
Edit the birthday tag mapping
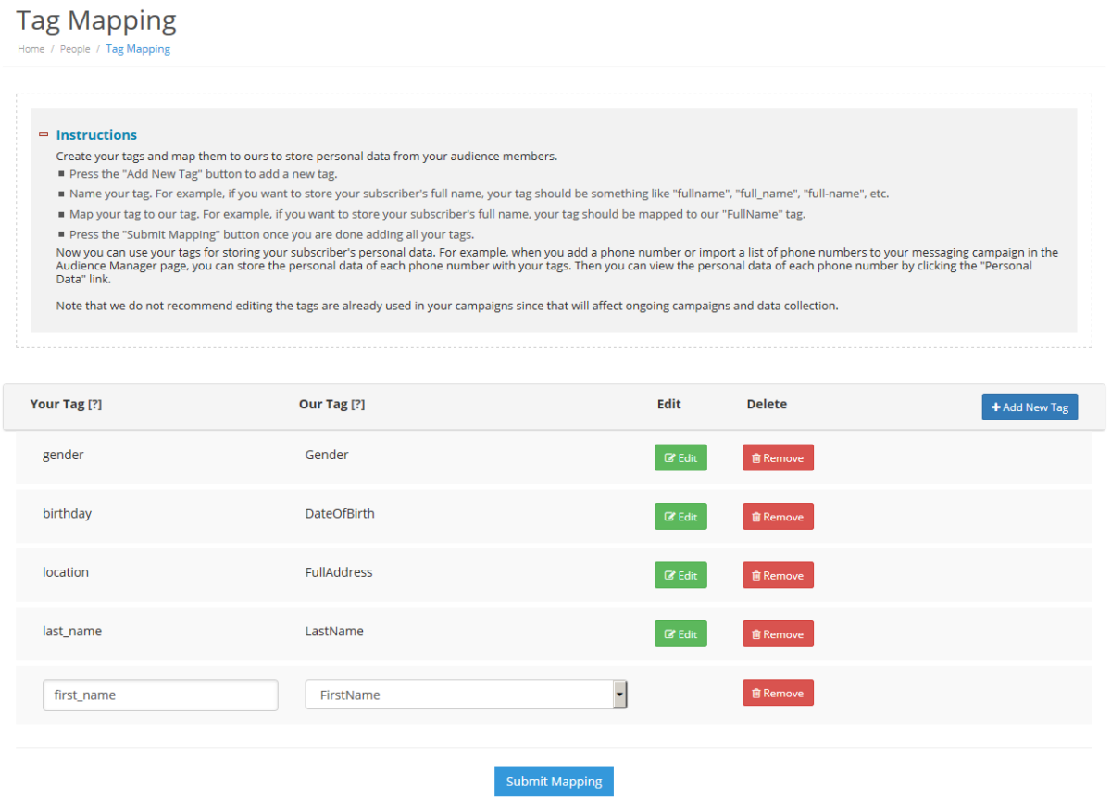tap(680, 516)
